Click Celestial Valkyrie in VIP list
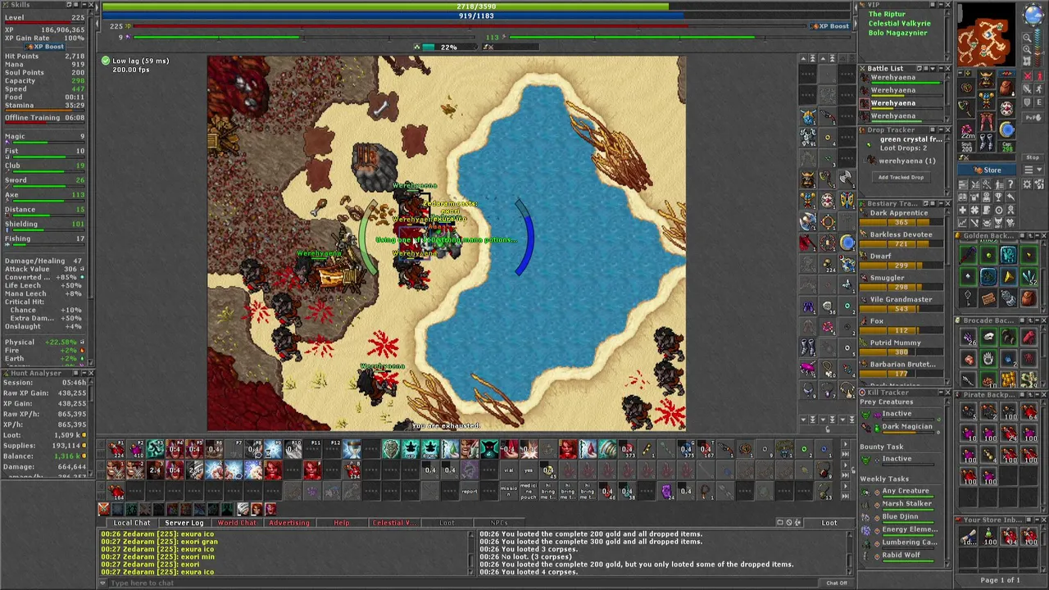The height and width of the screenshot is (590, 1049). pos(899,24)
